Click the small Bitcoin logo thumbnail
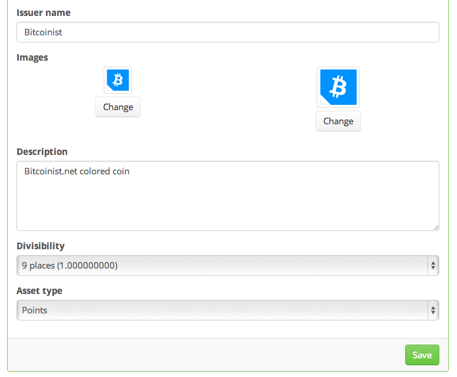Screen dimensions: 457x377 118,80
